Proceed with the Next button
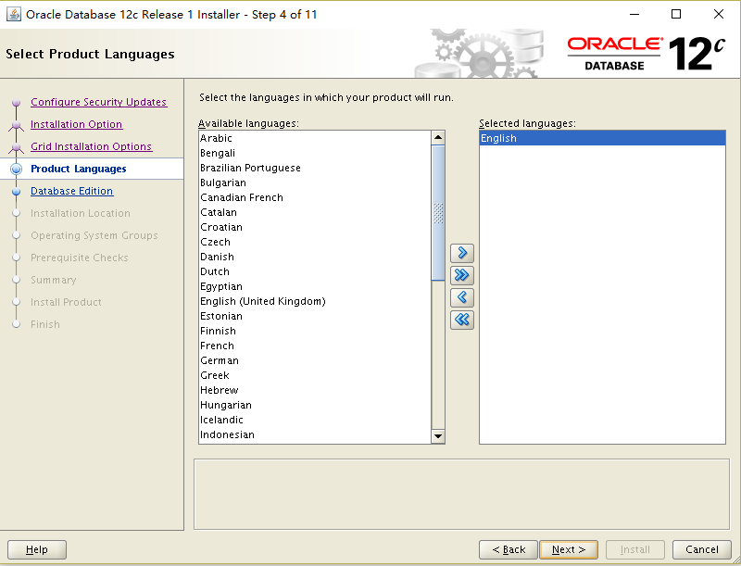 pyautogui.click(x=569, y=549)
